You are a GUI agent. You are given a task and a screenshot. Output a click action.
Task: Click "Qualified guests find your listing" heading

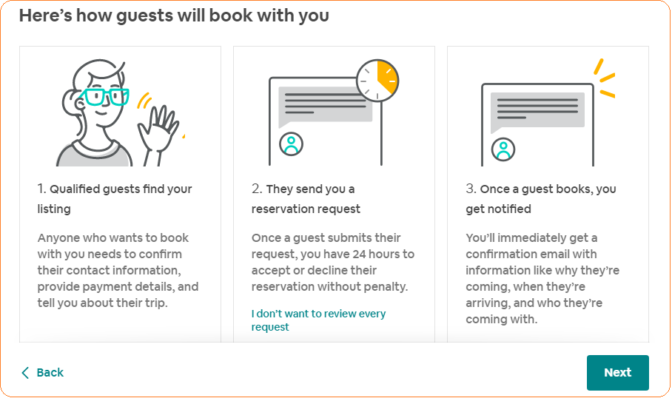pyautogui.click(x=115, y=199)
